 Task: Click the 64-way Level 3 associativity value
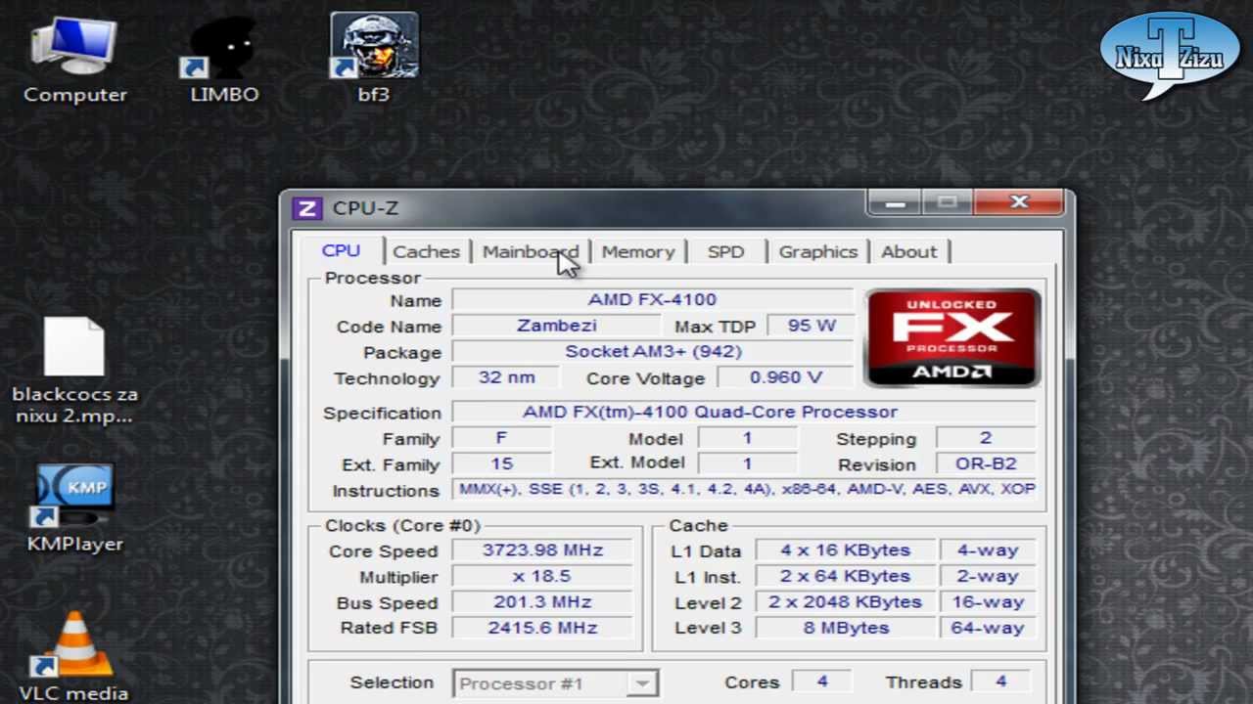987,628
